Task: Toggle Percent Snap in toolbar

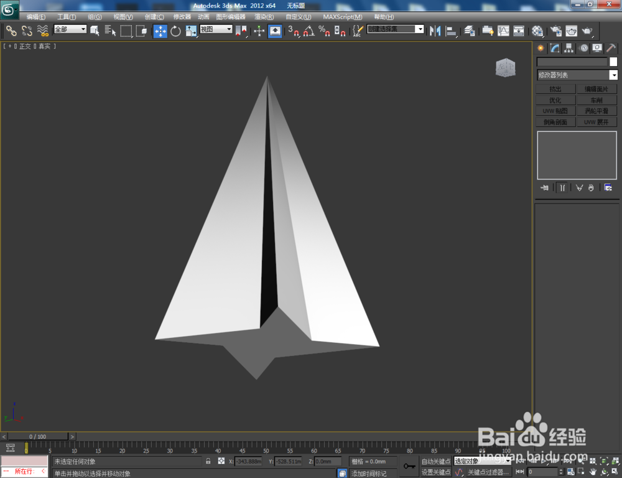Action: coord(324,31)
